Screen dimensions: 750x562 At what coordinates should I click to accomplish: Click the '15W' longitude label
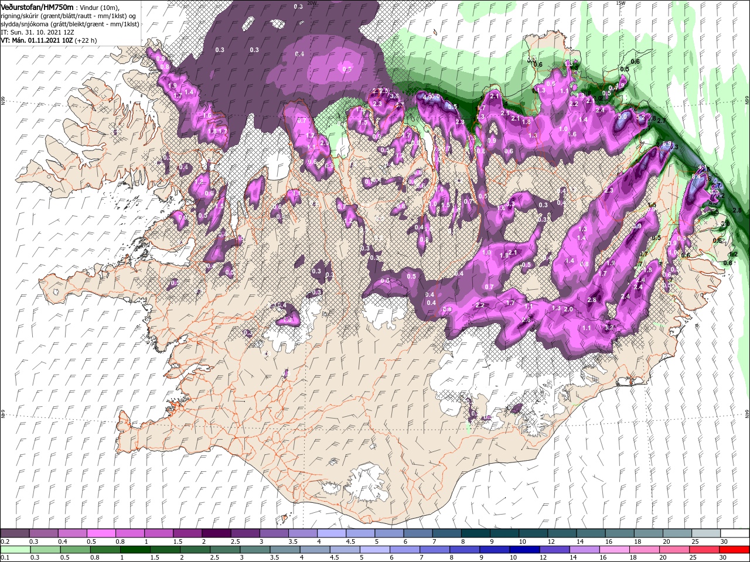point(621,3)
